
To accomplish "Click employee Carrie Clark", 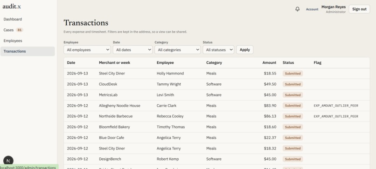I will click(167, 106).
